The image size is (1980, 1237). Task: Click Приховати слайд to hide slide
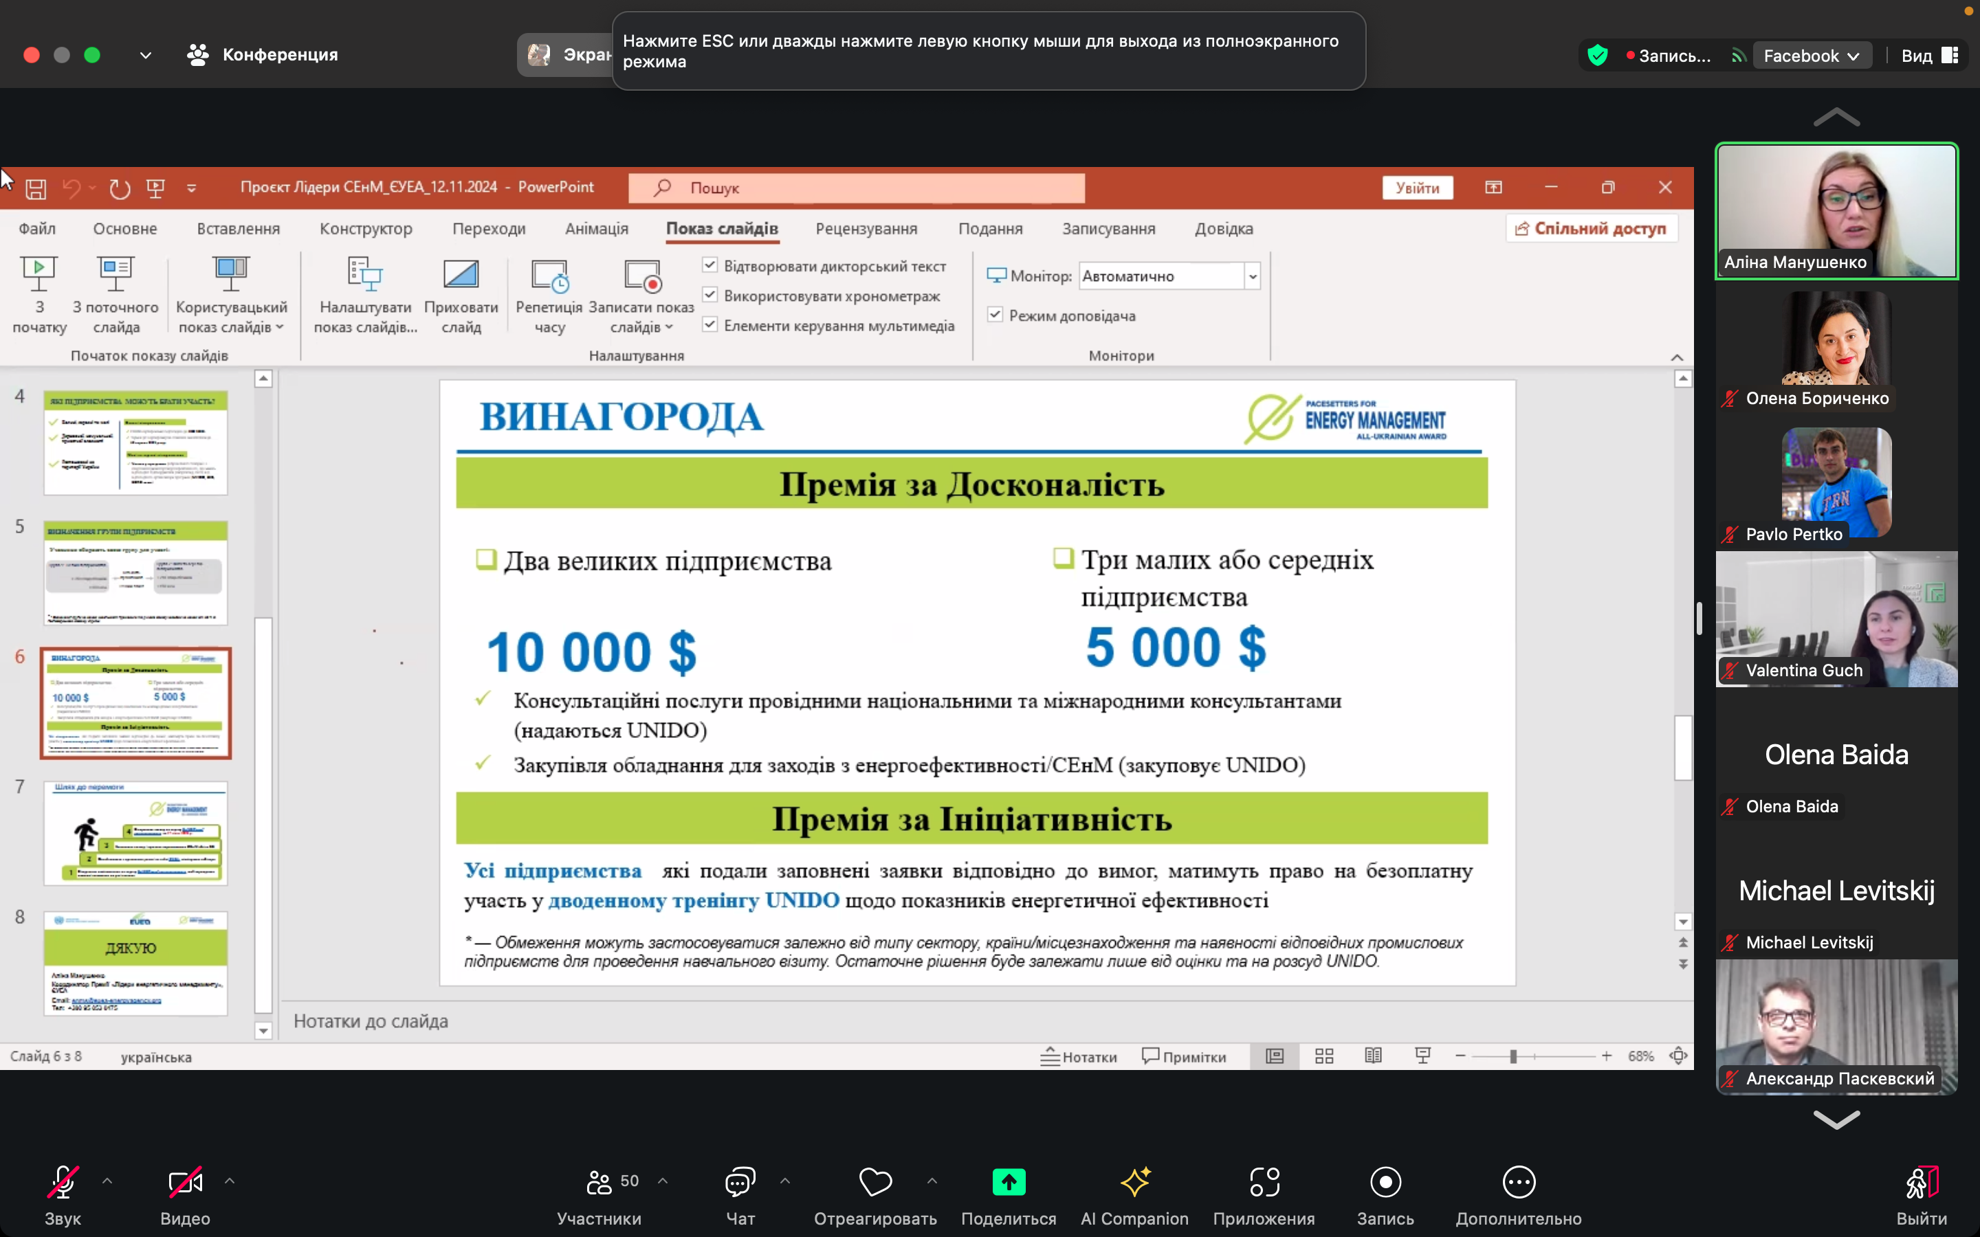tap(461, 295)
